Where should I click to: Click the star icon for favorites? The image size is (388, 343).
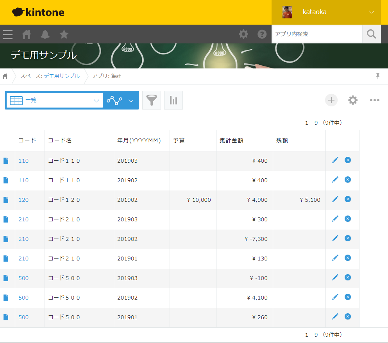click(x=64, y=34)
